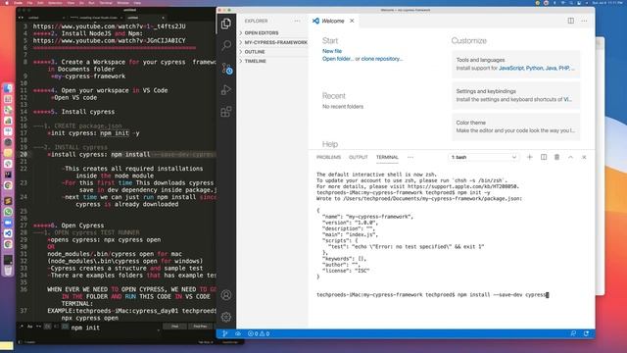Click the Python language support link

[x=534, y=68]
